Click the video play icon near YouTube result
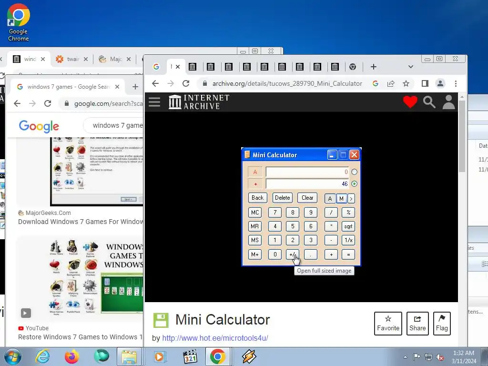The width and height of the screenshot is (488, 366). coord(26,313)
